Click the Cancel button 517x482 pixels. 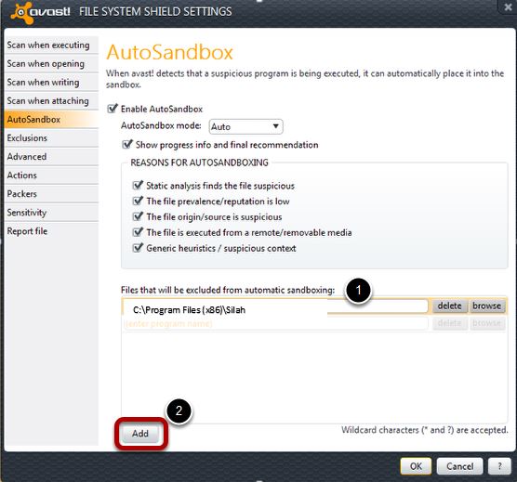click(459, 466)
